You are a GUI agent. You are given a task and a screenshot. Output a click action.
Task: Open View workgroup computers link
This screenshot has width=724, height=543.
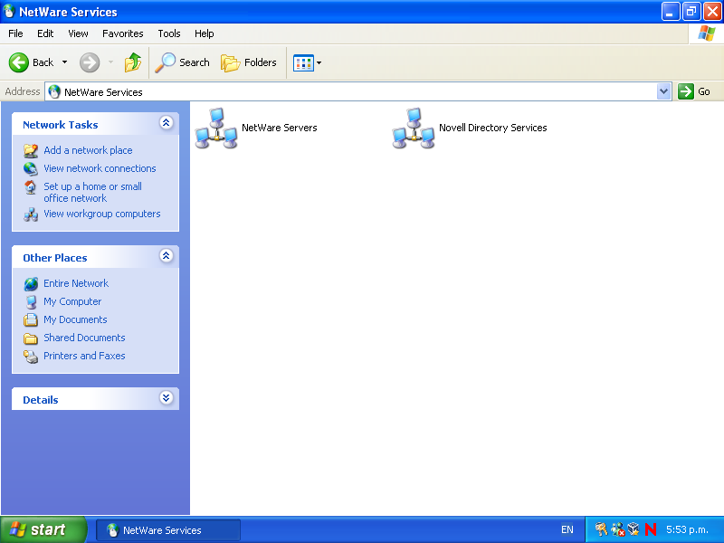point(102,214)
